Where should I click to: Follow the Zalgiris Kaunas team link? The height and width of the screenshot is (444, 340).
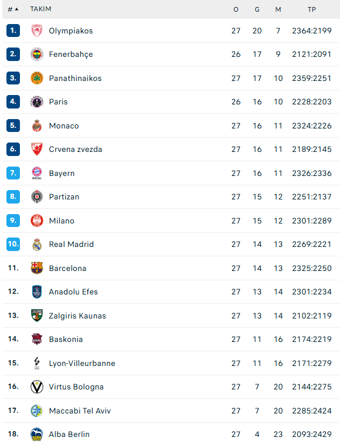tap(77, 316)
